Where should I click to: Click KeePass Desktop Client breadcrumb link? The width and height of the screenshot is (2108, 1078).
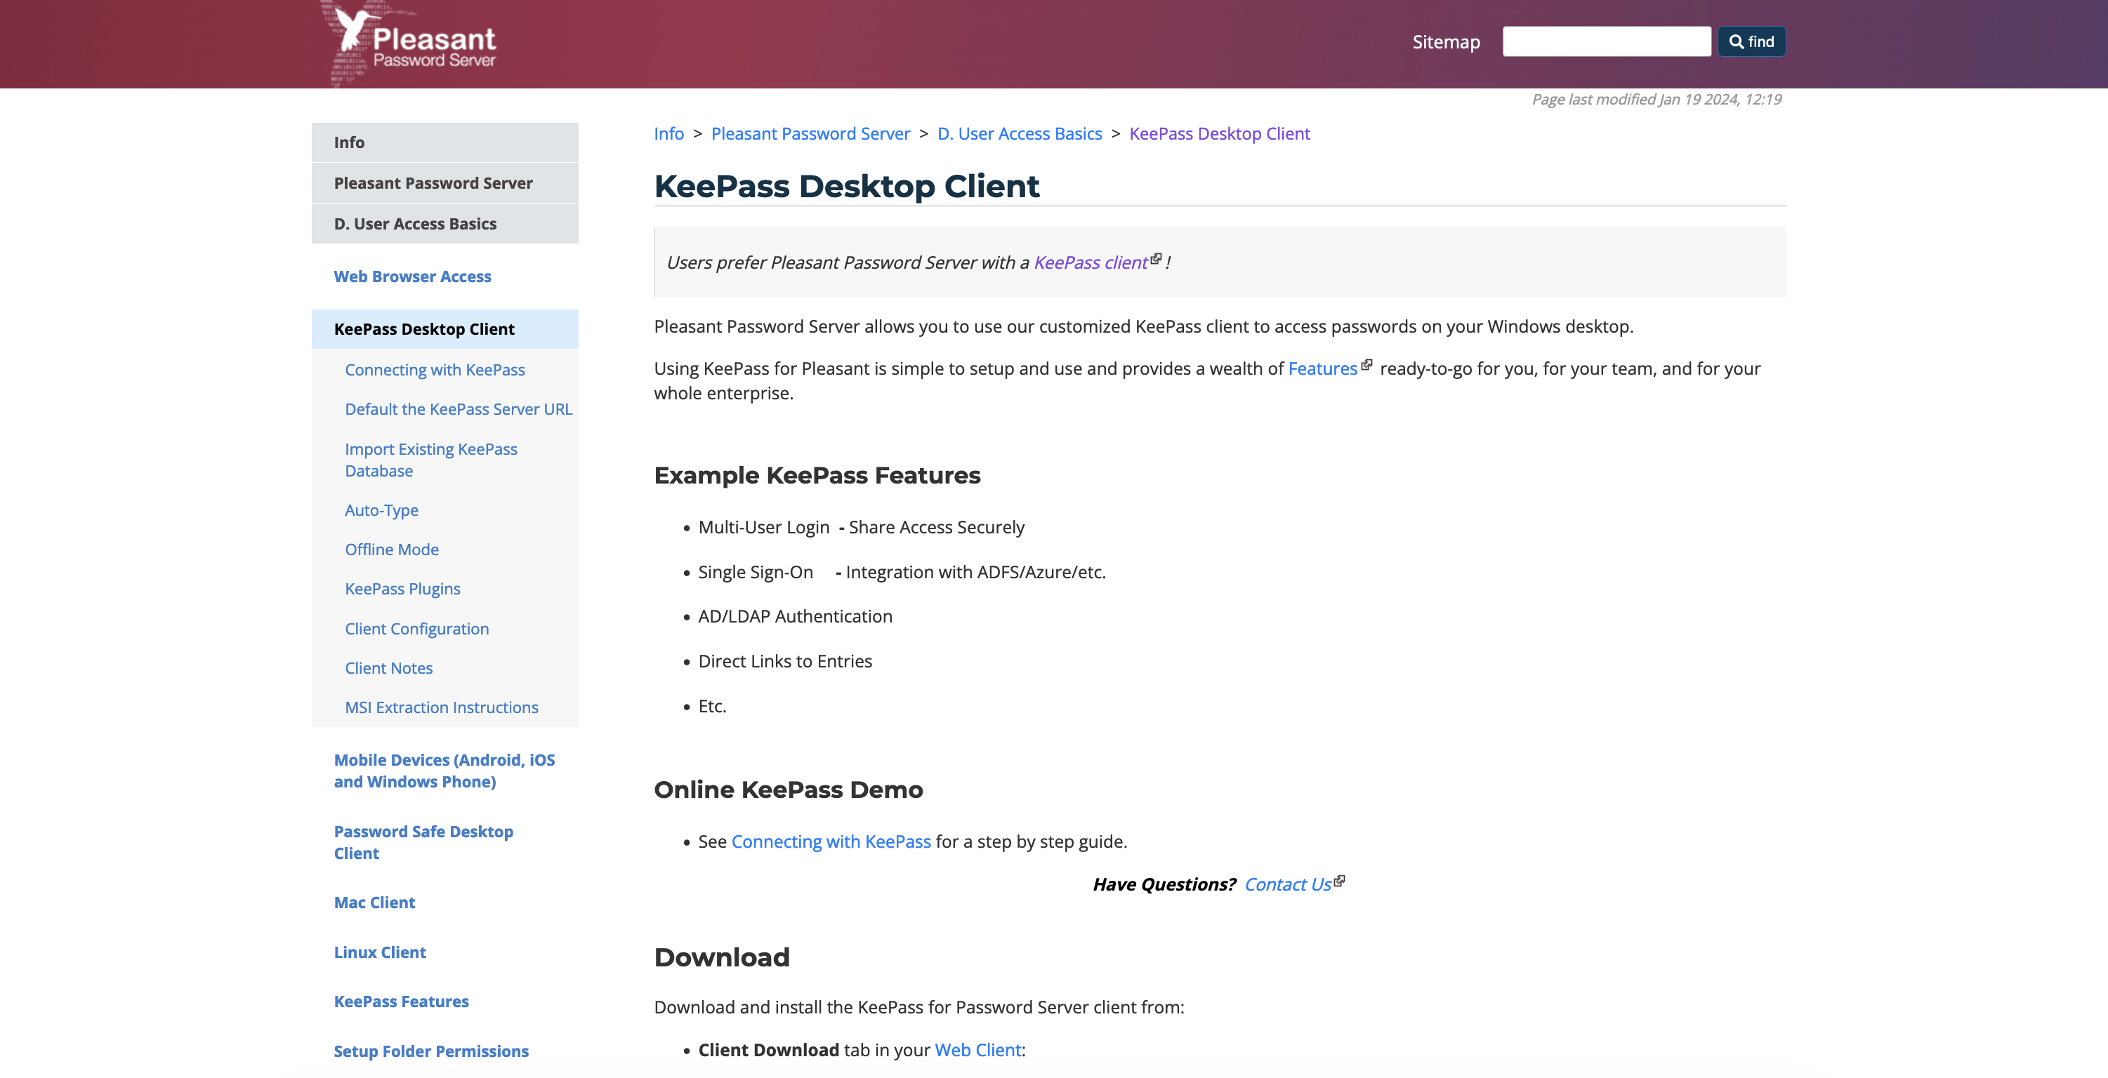click(1219, 133)
